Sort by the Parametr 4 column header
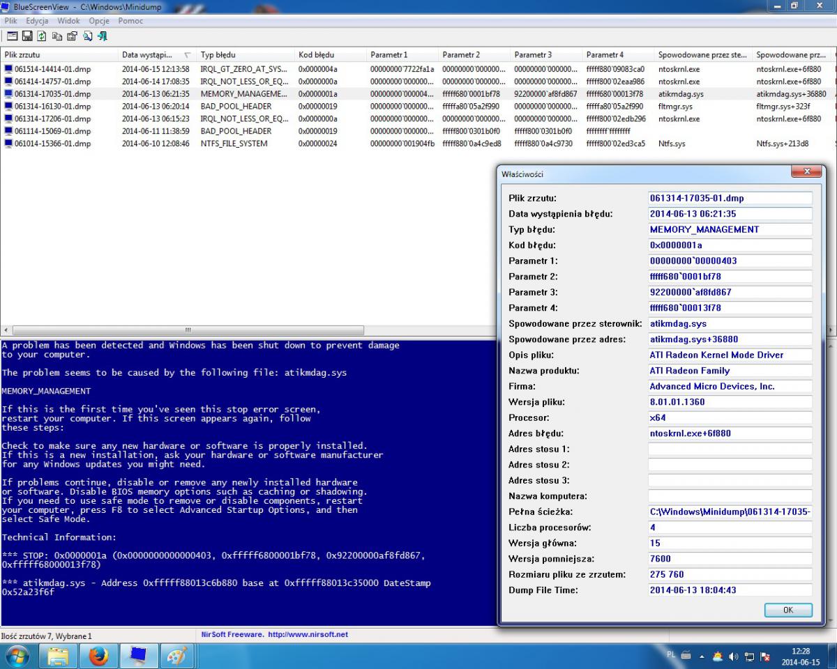 click(x=619, y=54)
